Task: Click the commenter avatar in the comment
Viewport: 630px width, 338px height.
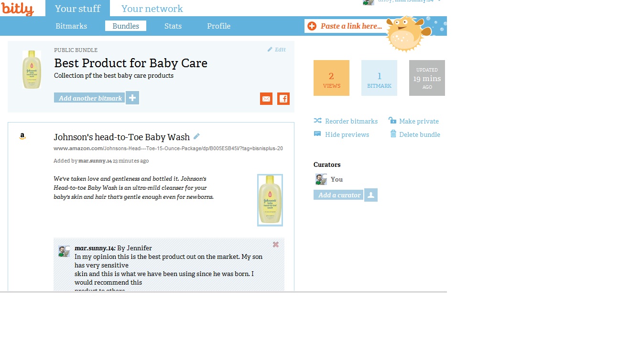Action: coord(64,251)
